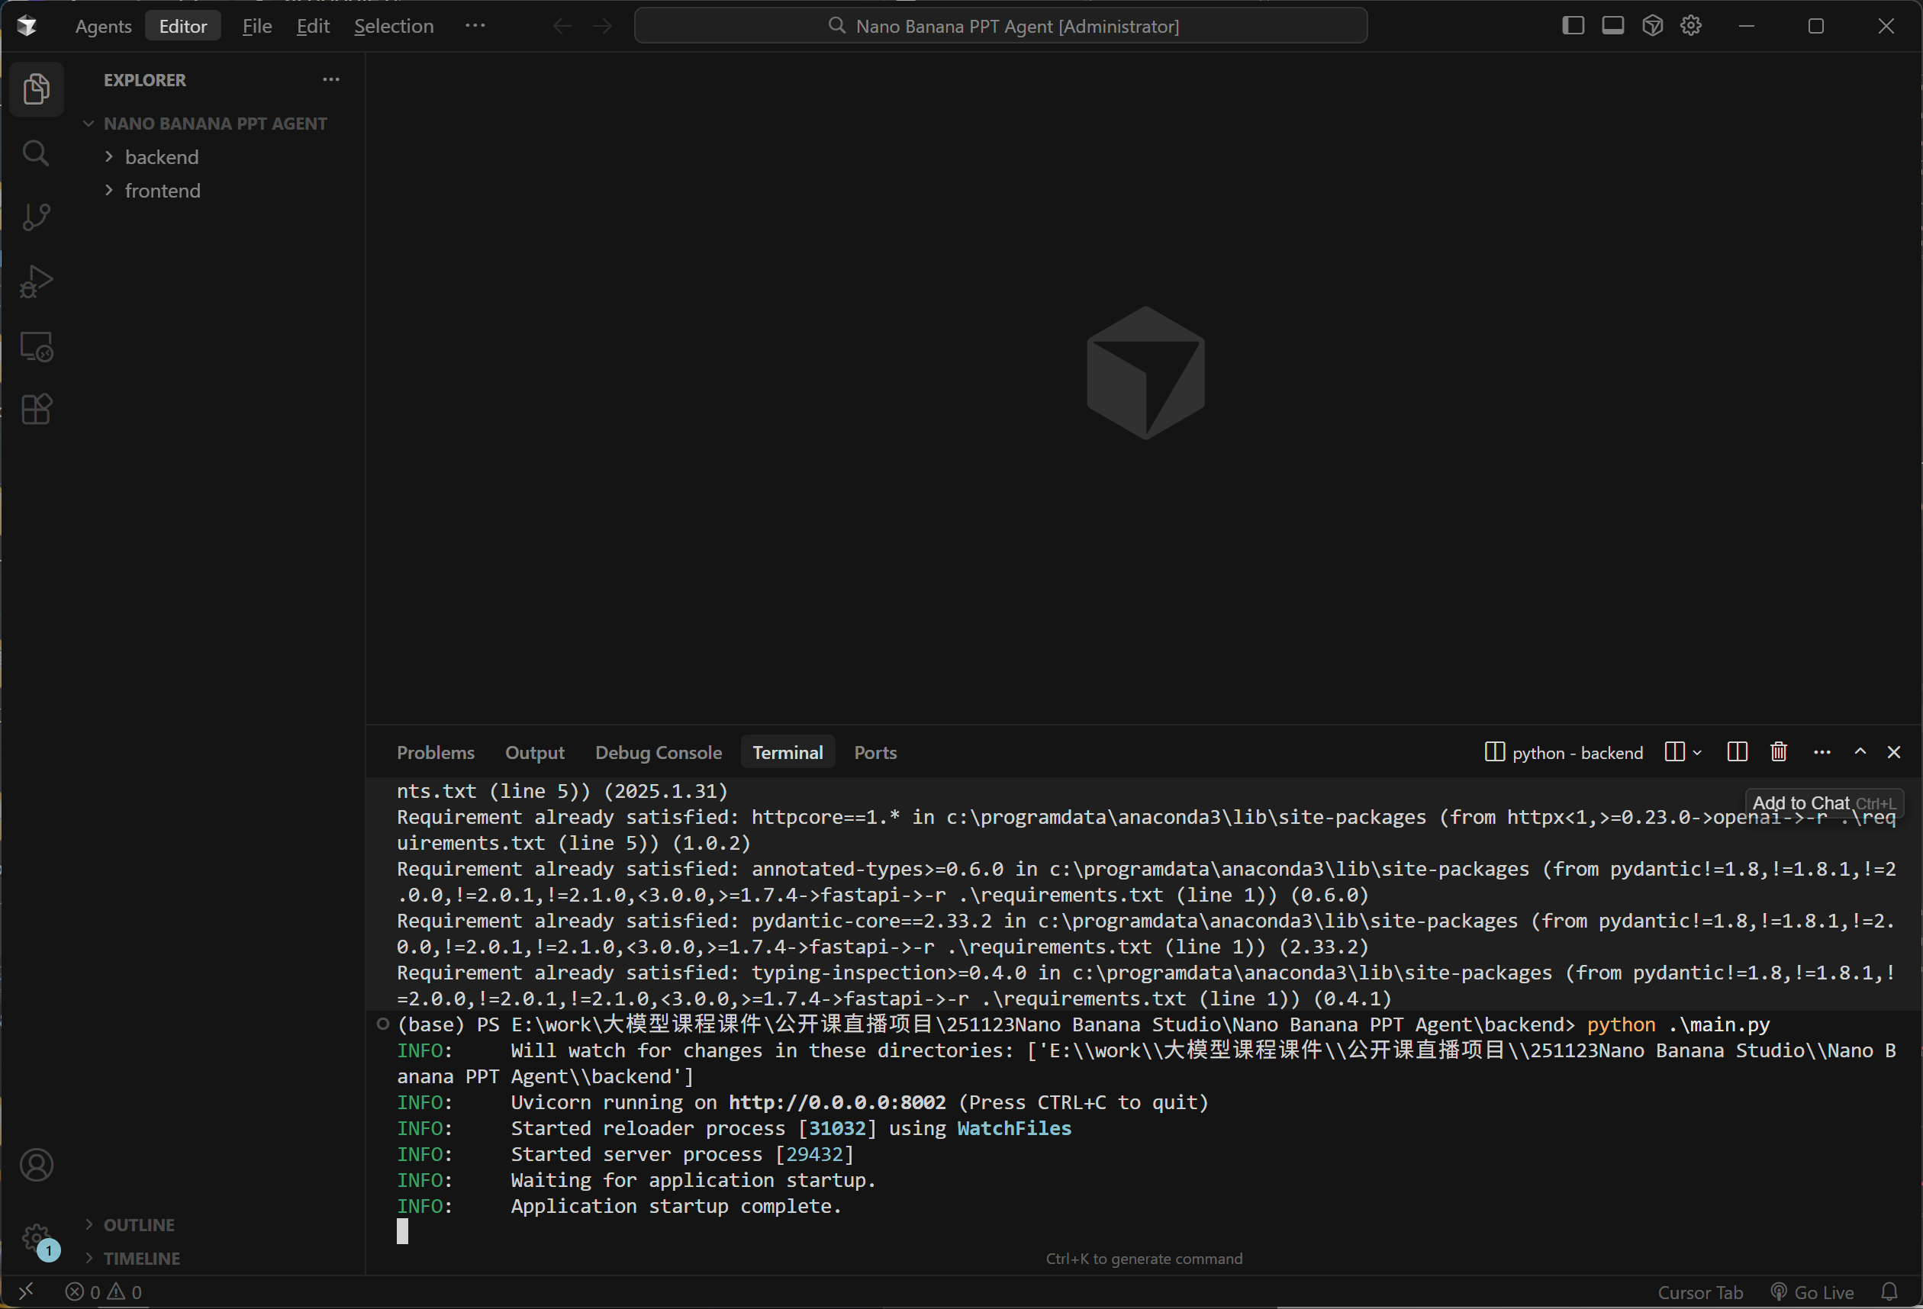Select the Terminal tab
The height and width of the screenshot is (1309, 1923).
(787, 751)
